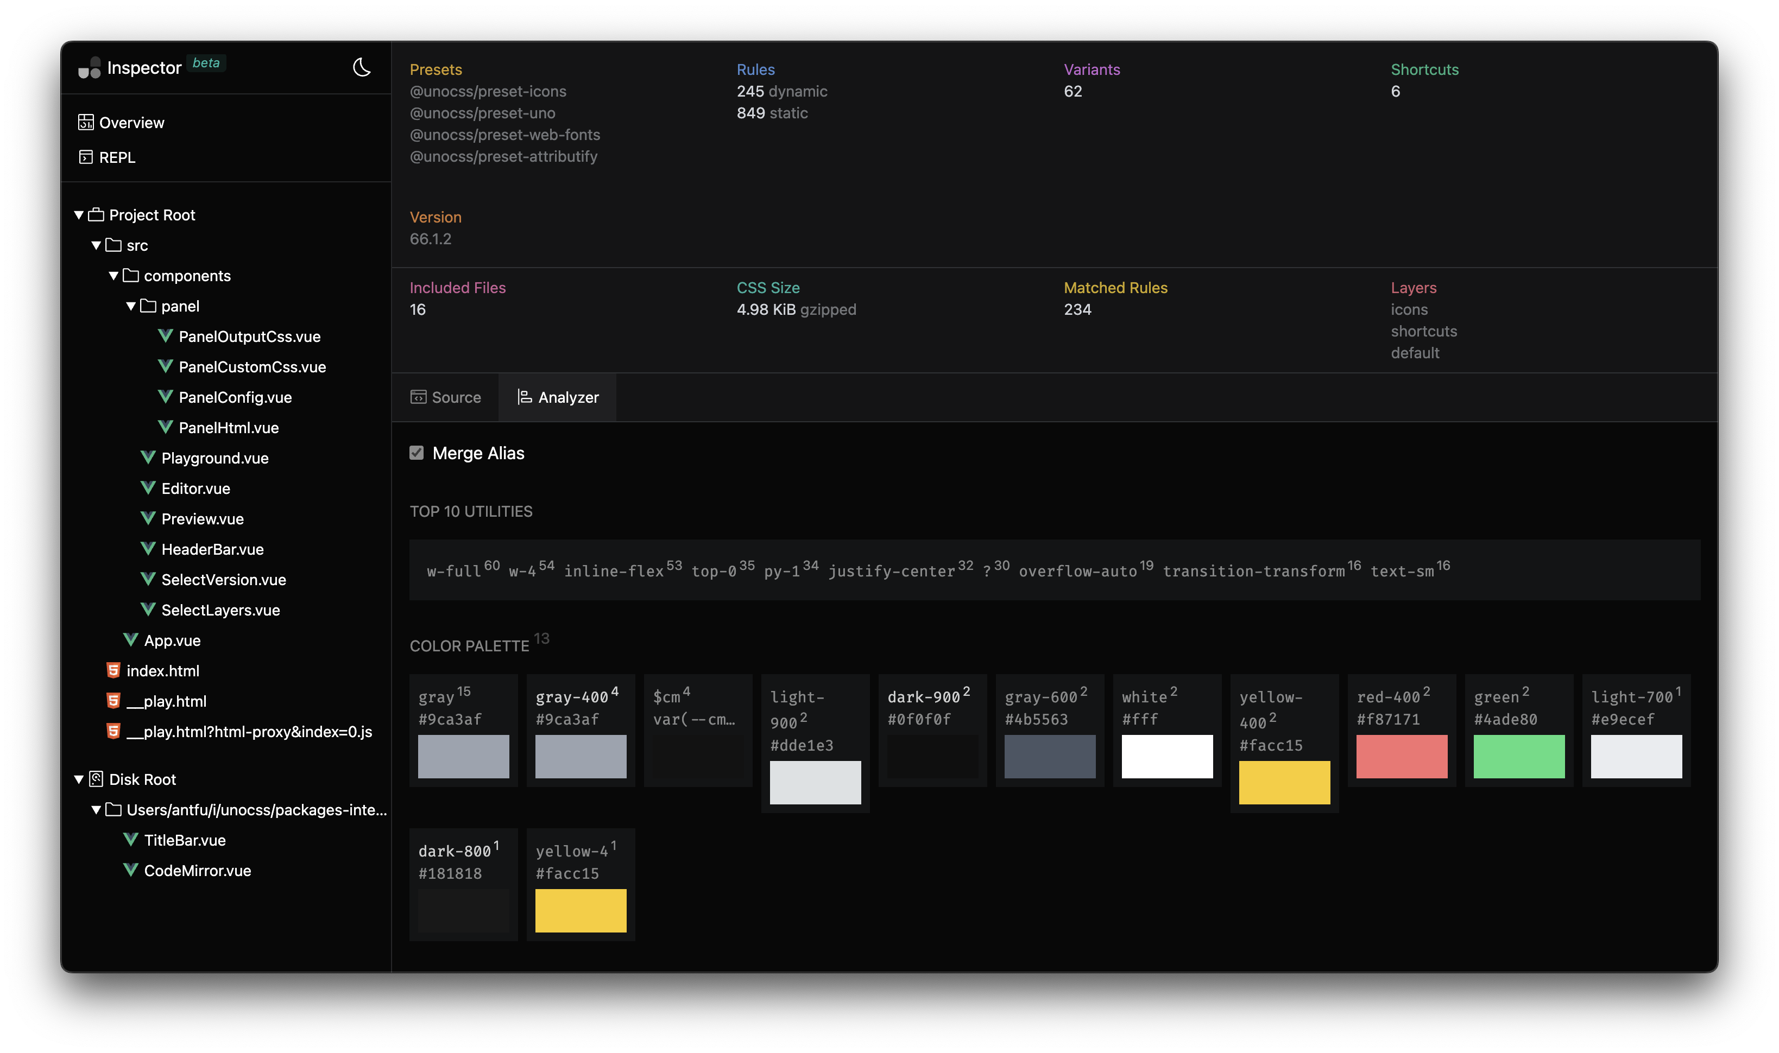Viewport: 1779px width, 1053px height.
Task: Click HTML5 icon beside index.html
Action: point(113,670)
